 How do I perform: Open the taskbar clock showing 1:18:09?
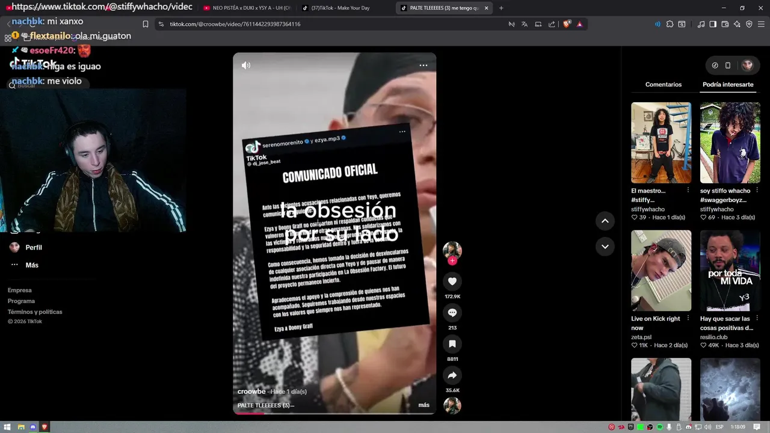(738, 427)
